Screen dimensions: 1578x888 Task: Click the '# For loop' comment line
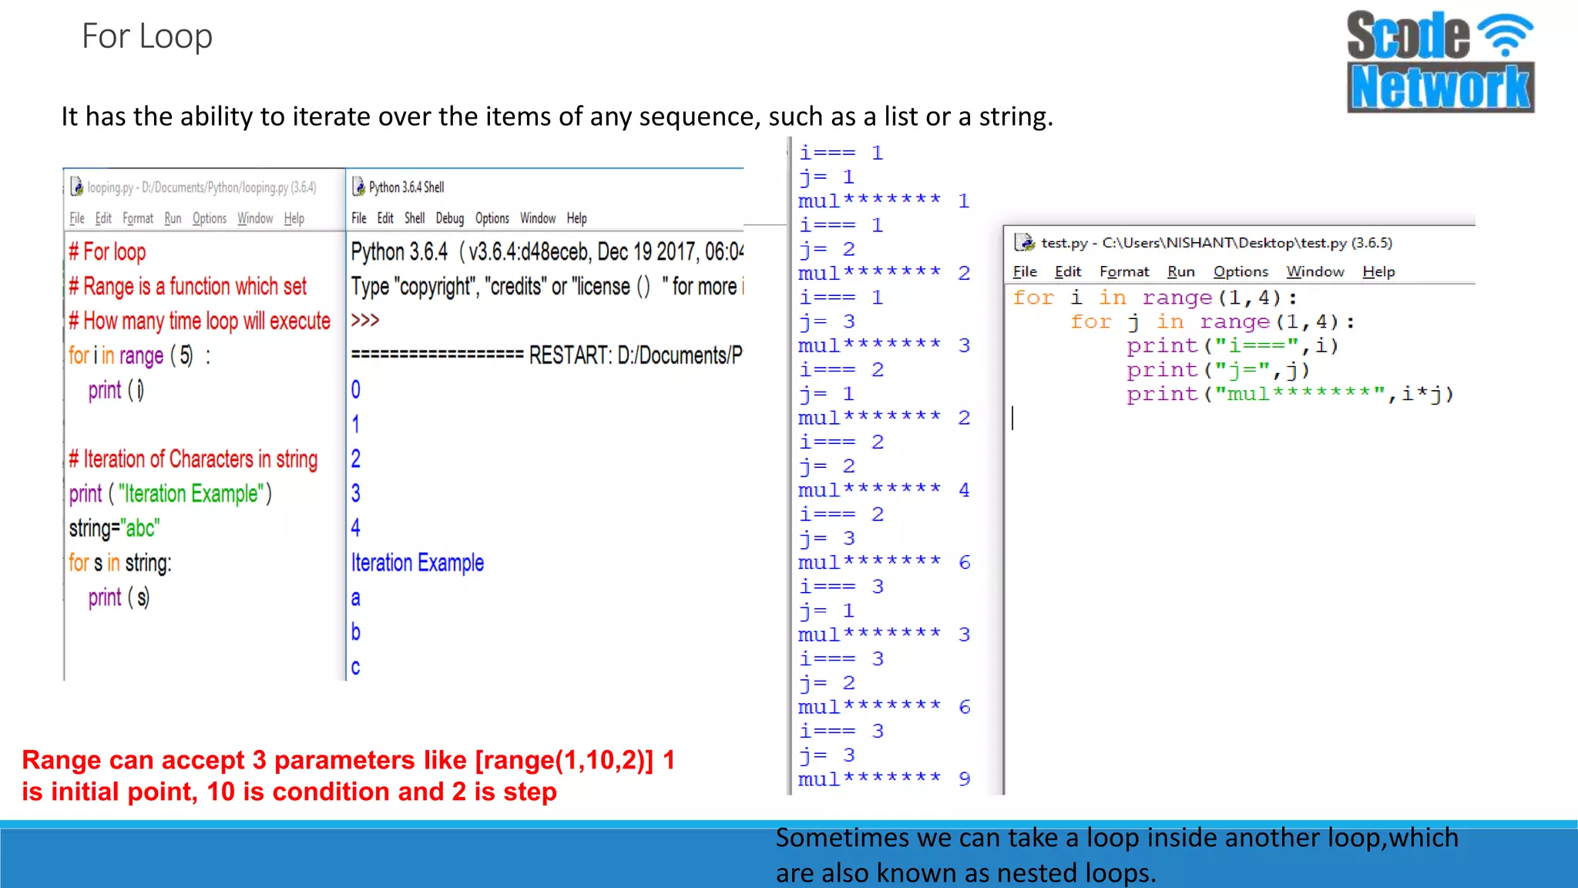tap(107, 252)
